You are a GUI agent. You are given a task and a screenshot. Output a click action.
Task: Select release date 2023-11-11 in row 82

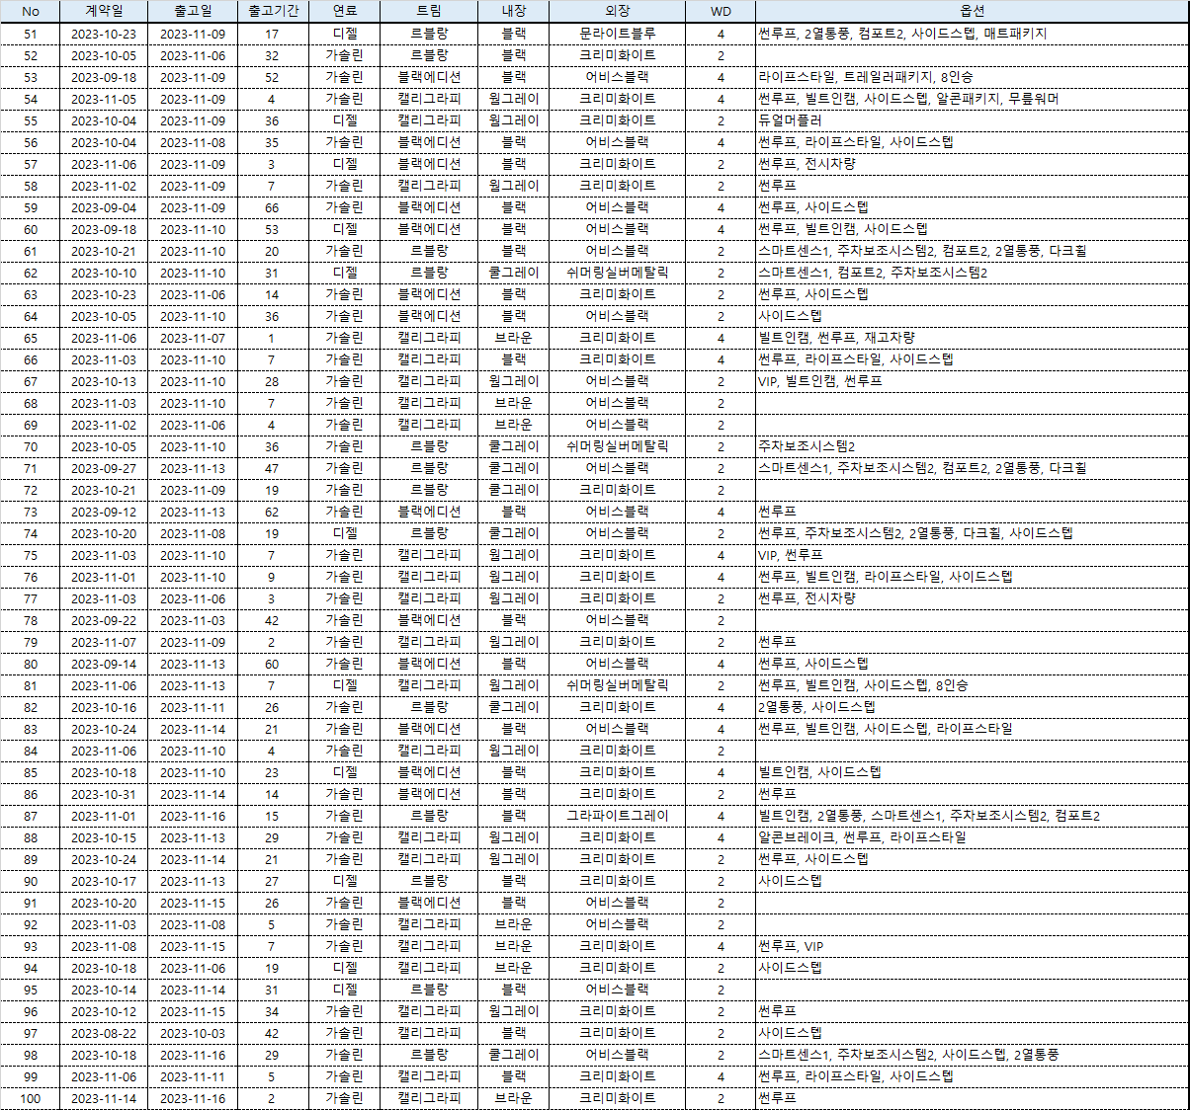click(193, 707)
